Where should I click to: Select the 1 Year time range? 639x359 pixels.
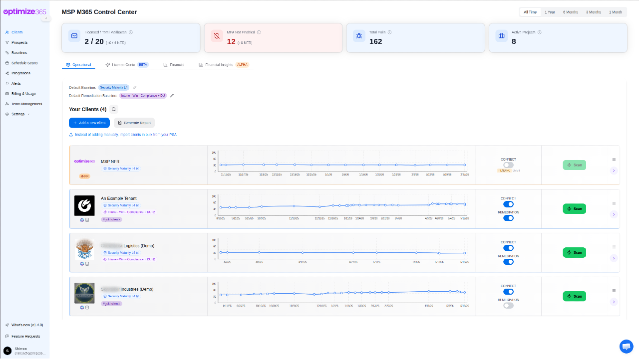550,12
